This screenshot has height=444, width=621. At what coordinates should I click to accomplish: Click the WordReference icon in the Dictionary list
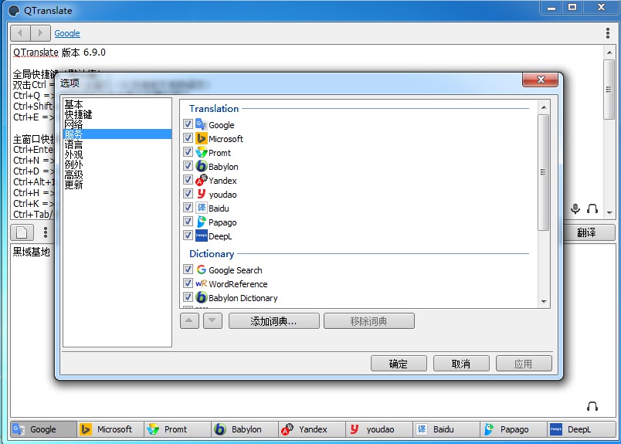pos(201,283)
